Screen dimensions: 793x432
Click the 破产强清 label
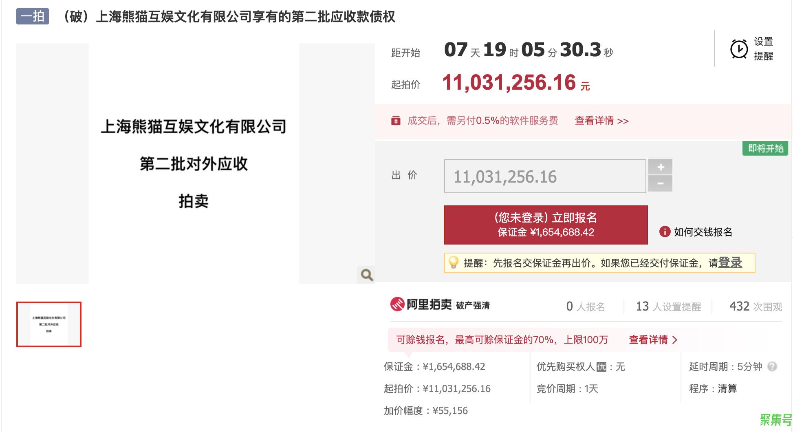[473, 306]
